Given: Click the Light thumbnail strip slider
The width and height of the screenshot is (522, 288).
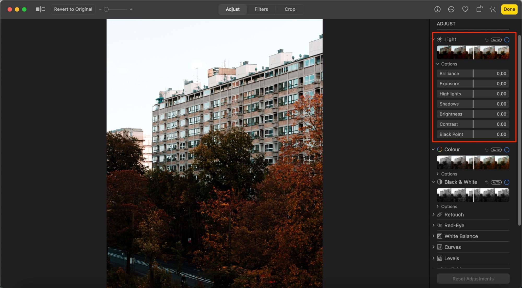Looking at the screenshot, I should coord(473,52).
